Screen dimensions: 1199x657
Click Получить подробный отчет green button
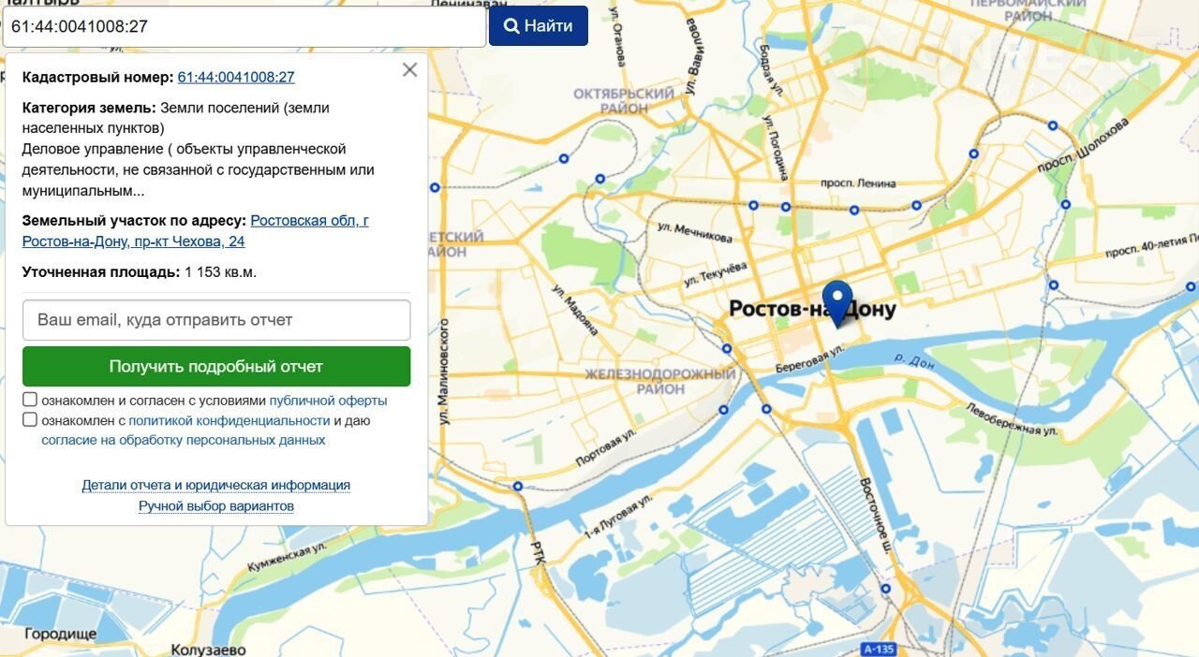pyautogui.click(x=216, y=366)
